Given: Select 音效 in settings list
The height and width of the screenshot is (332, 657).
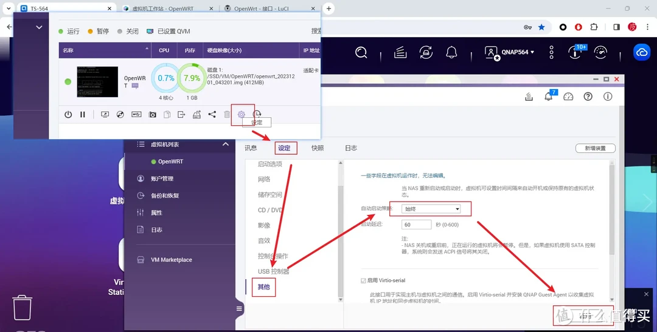Looking at the screenshot, I should tap(264, 241).
